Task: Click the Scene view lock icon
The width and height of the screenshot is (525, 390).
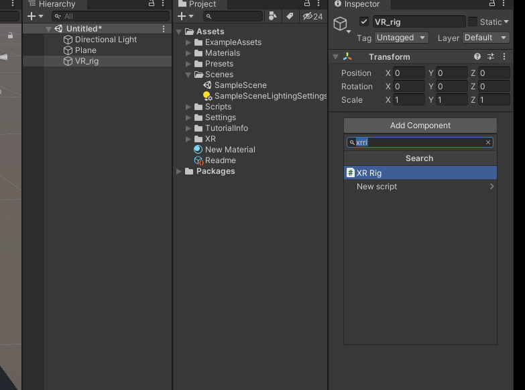Action: 10,35
